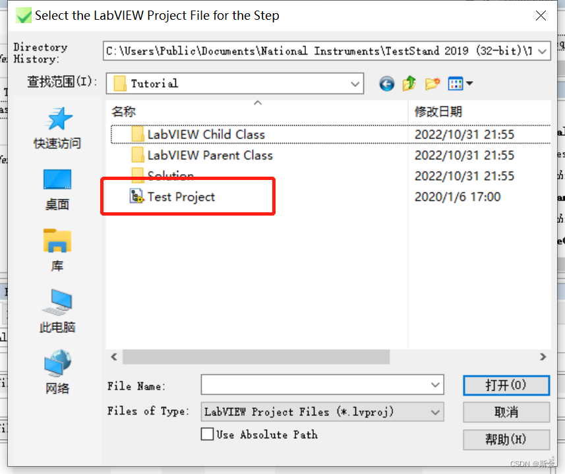Expand File Name dropdown arrow
Screen dimensions: 565x474
point(435,385)
